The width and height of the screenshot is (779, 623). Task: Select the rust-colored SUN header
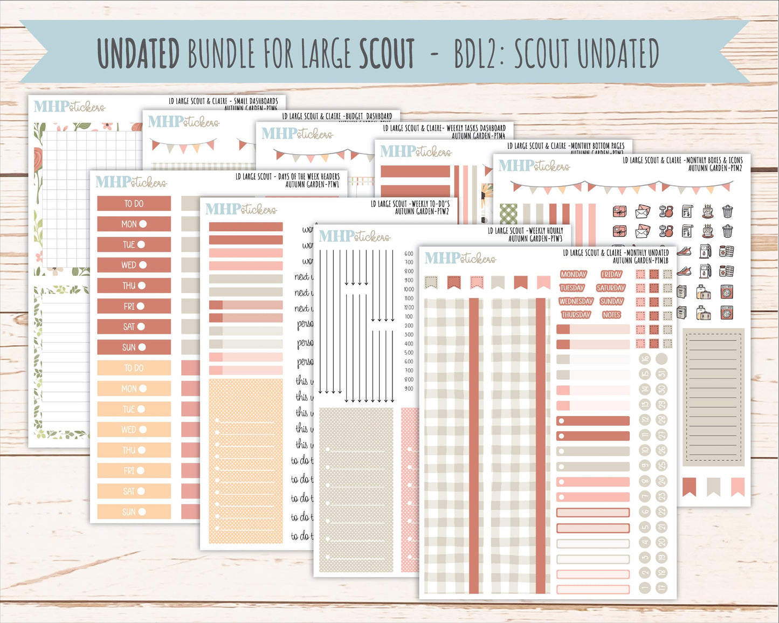134,347
